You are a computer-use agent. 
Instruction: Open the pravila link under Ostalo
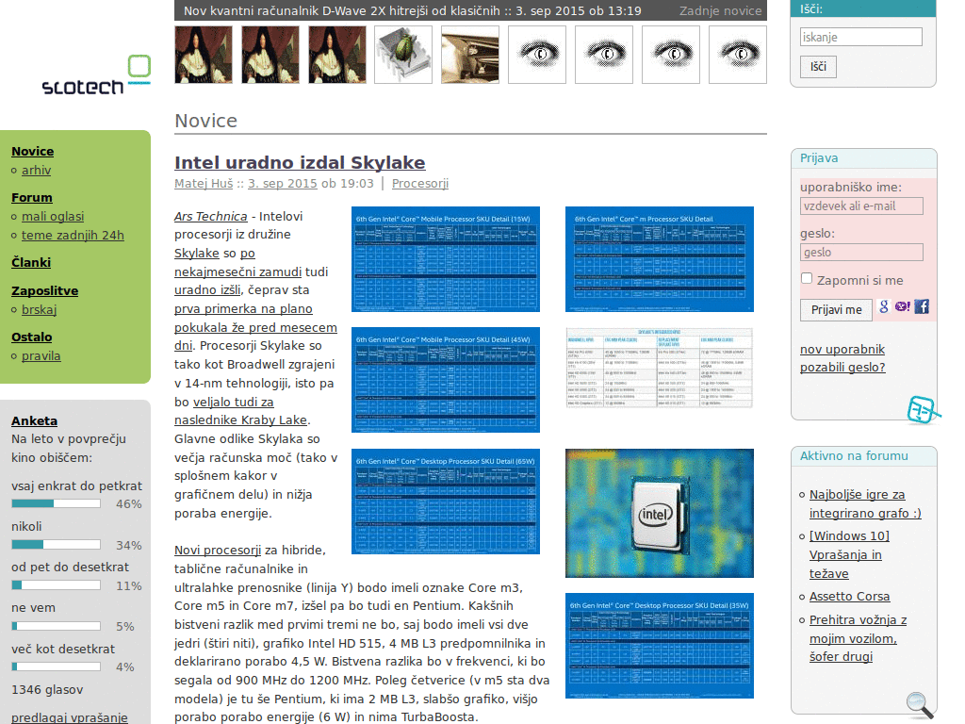[41, 356]
